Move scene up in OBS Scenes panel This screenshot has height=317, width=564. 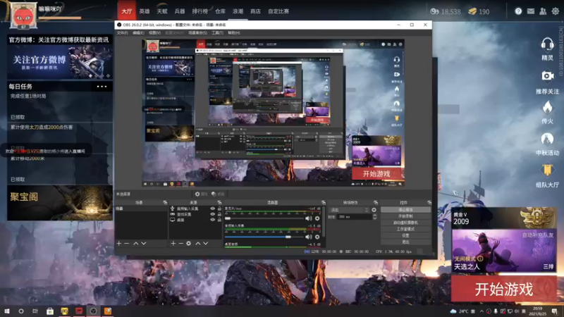coord(136,243)
